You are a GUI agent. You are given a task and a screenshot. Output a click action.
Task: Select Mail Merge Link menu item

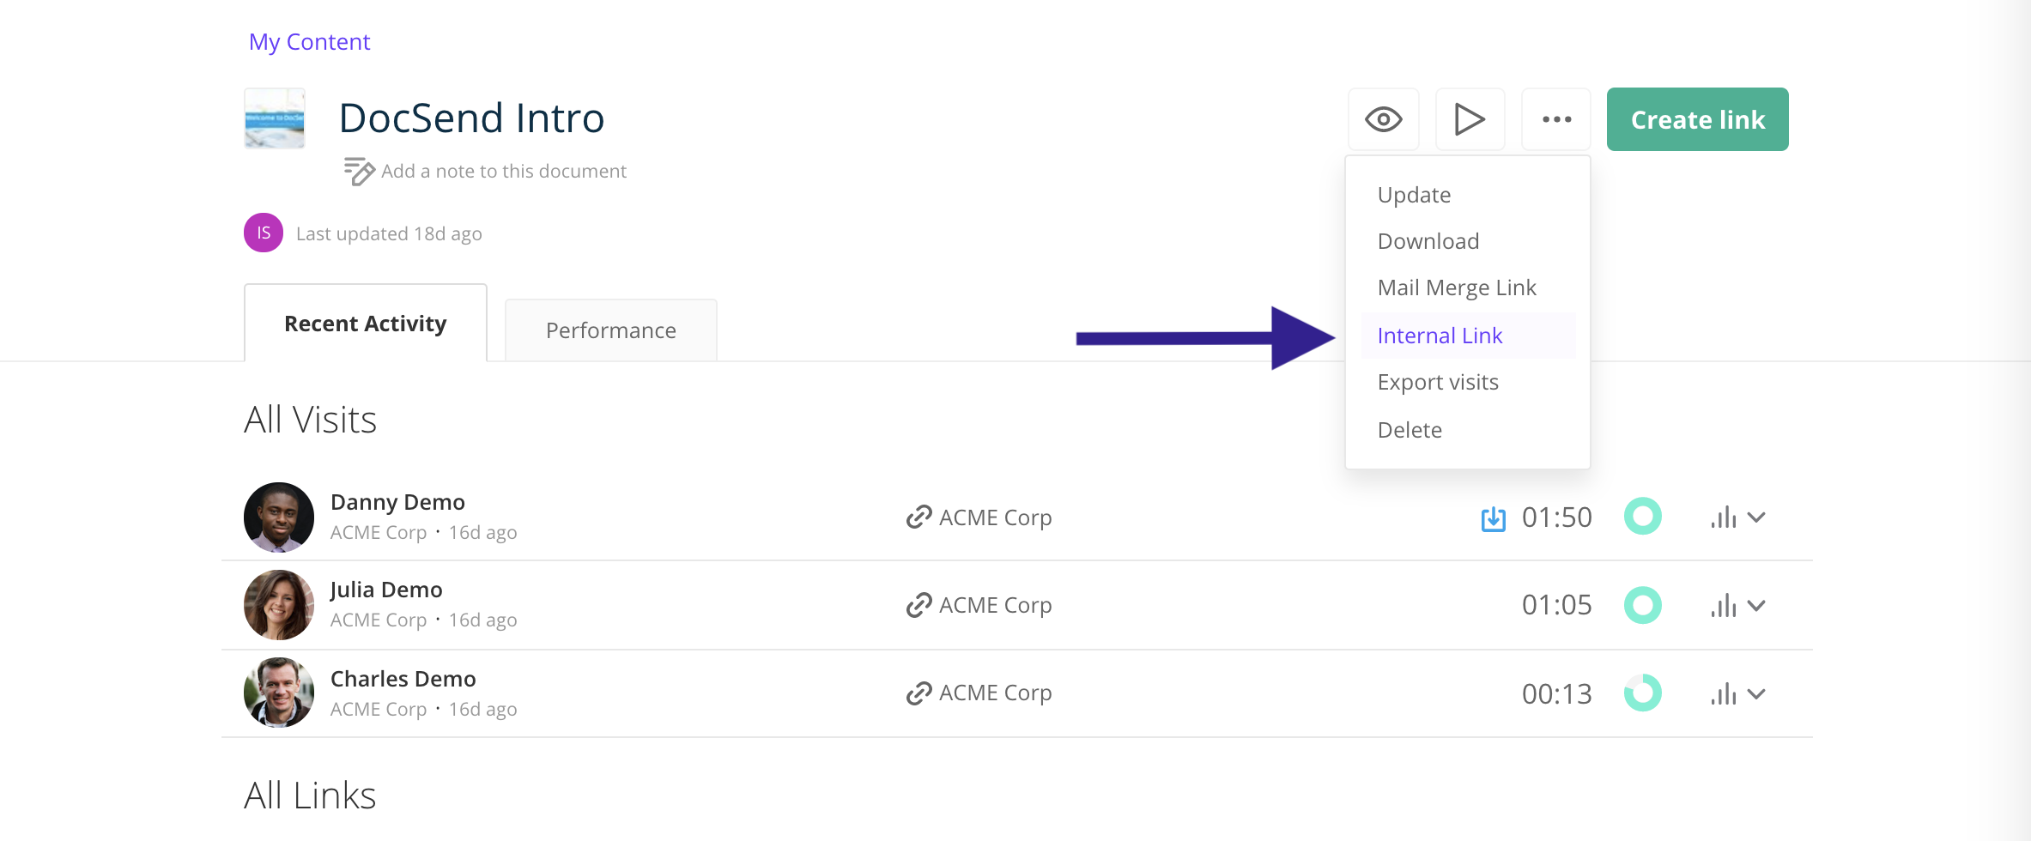[1457, 287]
